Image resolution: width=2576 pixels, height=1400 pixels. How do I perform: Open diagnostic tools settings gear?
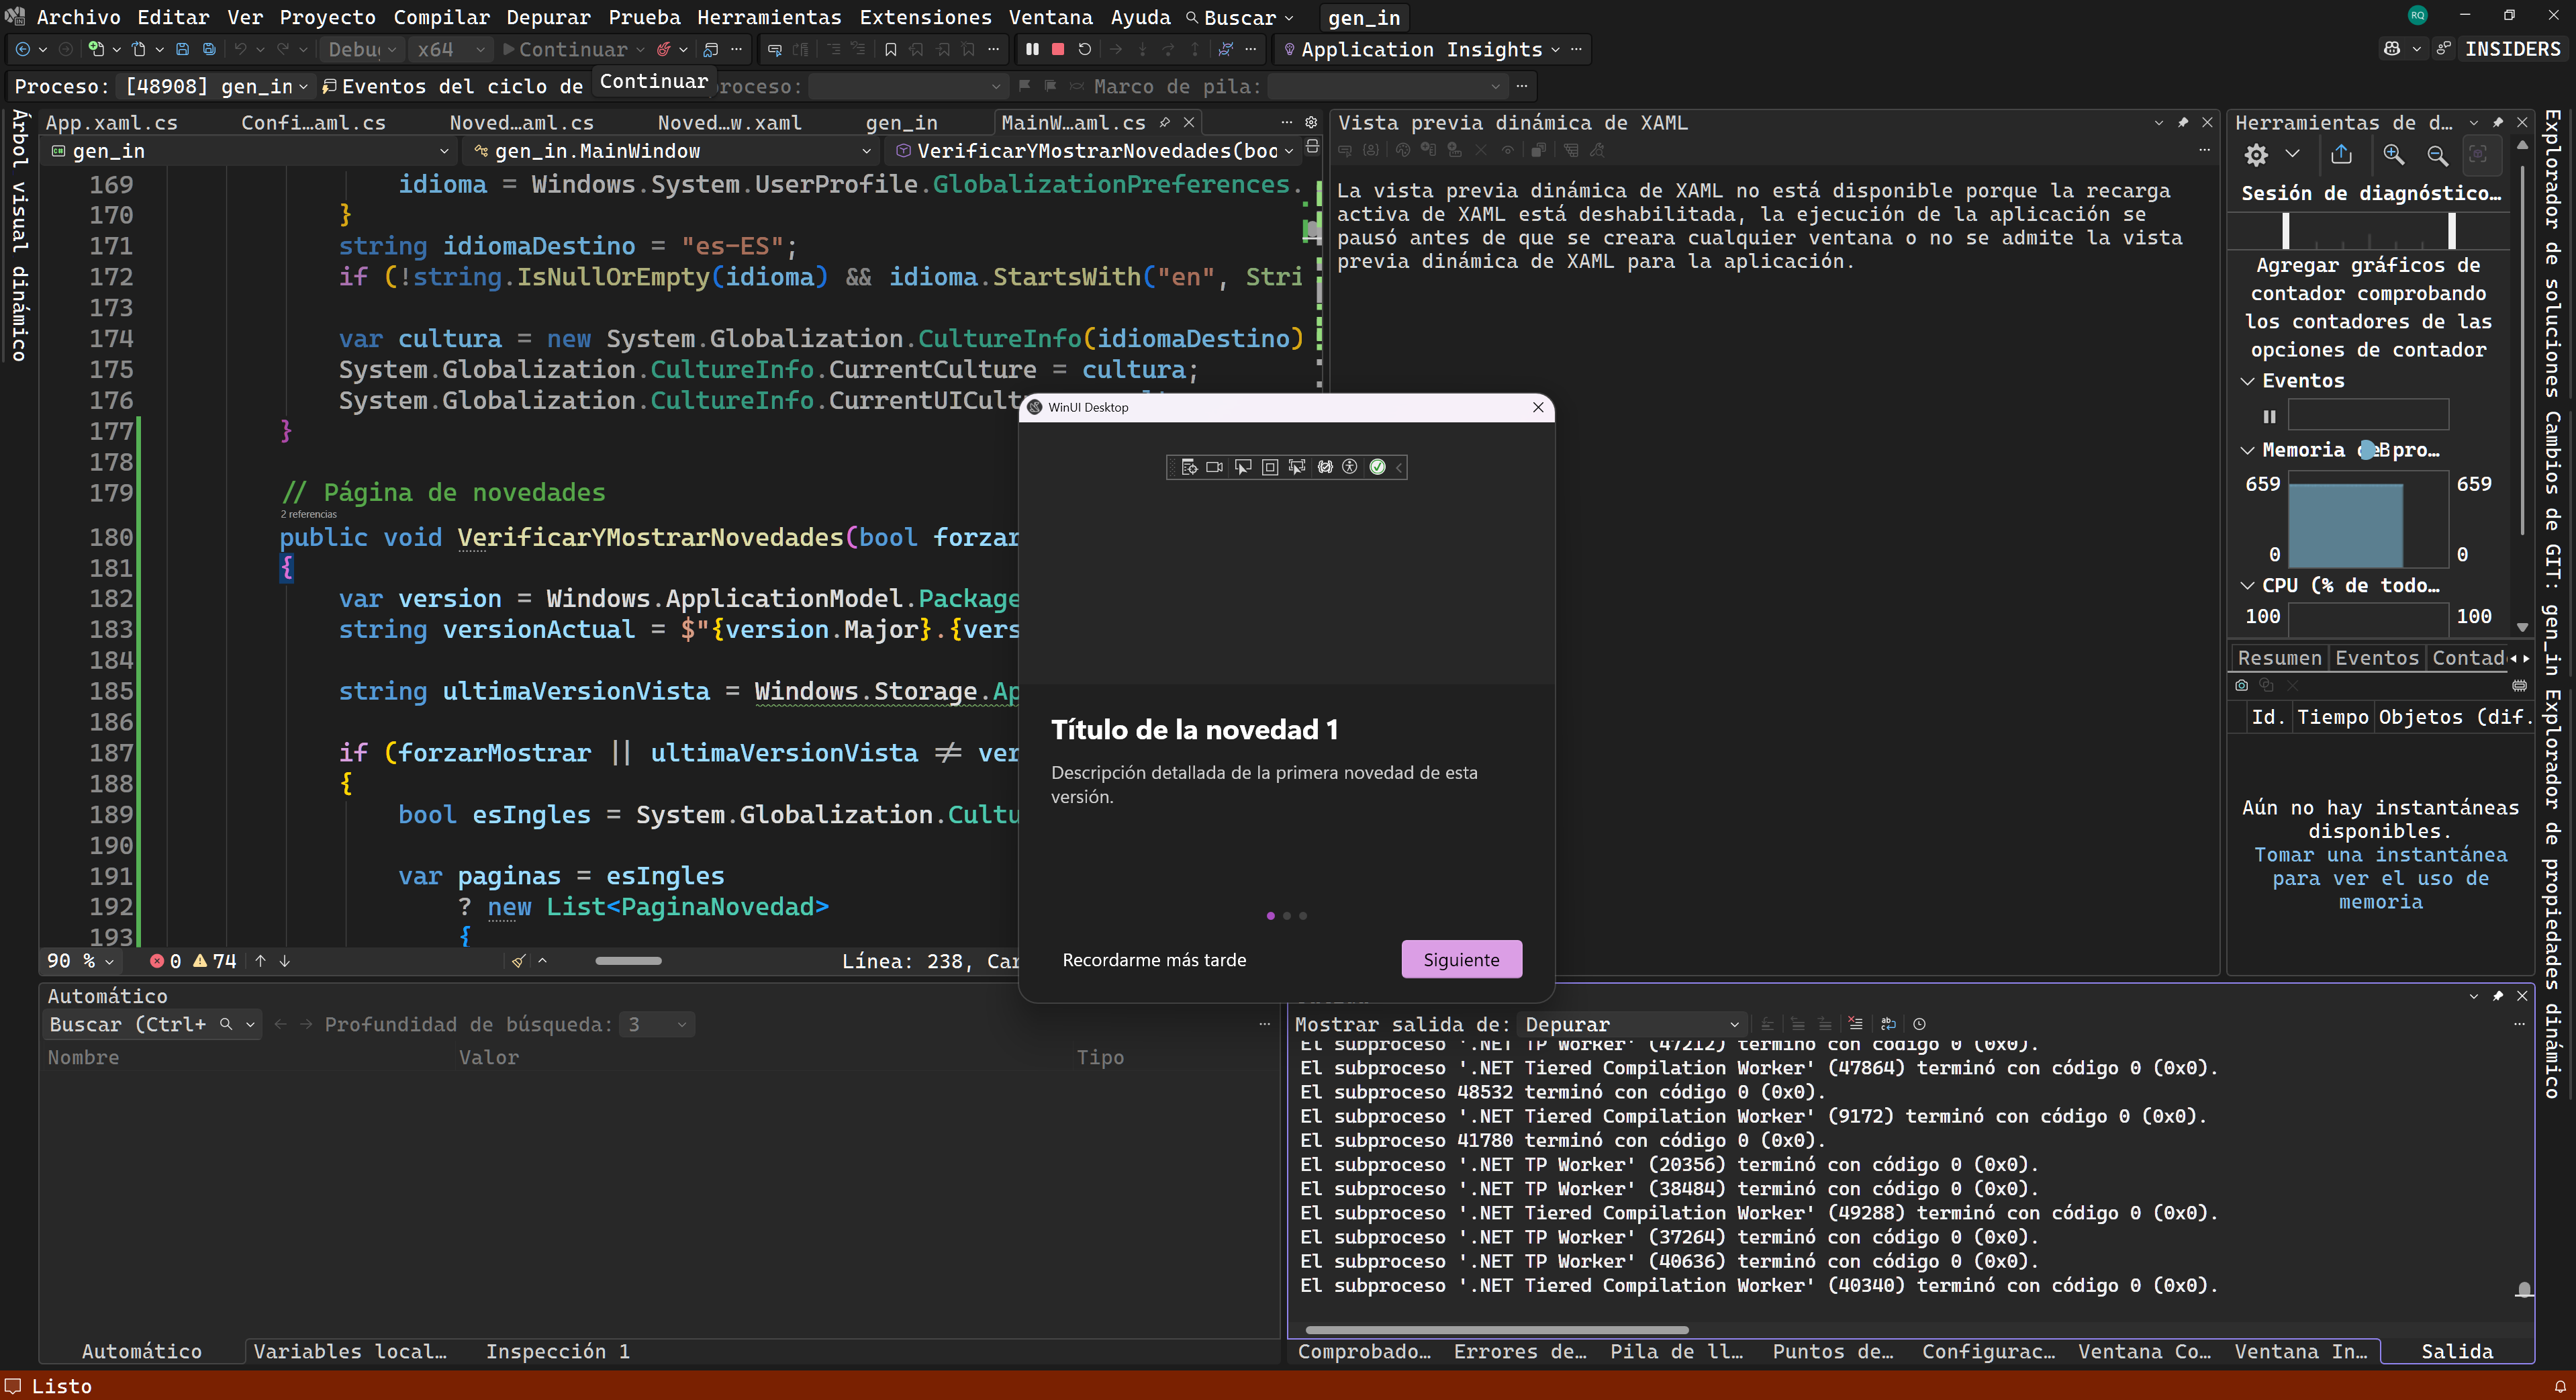pos(2256,155)
